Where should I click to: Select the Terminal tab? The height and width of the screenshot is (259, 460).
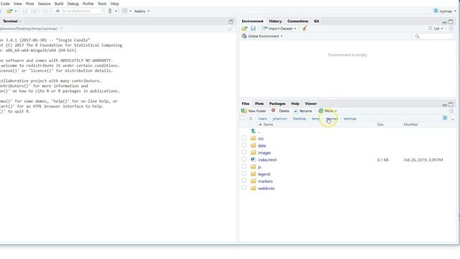(10, 21)
